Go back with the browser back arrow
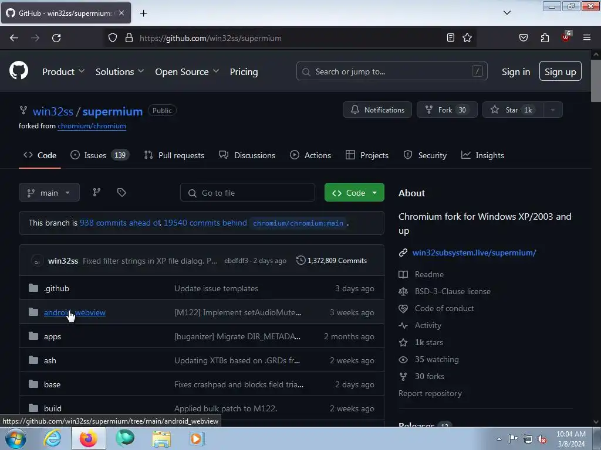 pos(14,38)
